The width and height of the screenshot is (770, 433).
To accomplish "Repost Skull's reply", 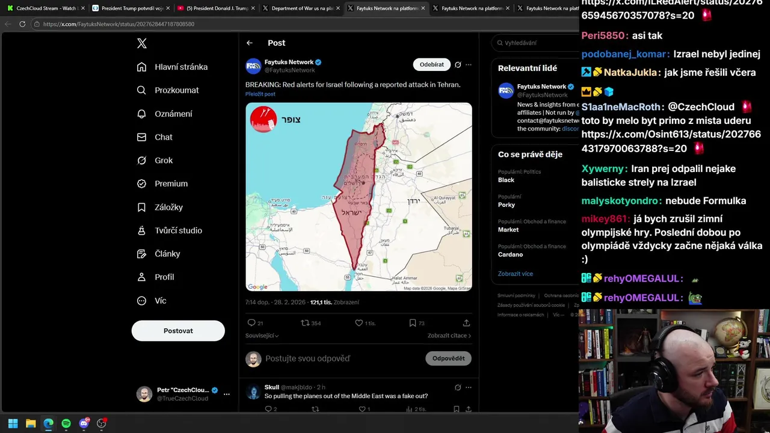I will 315,409.
